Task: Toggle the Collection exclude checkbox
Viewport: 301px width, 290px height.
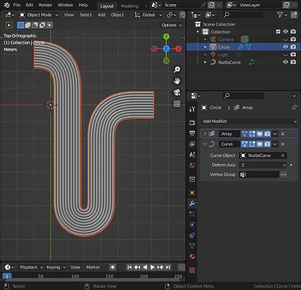Action: (x=278, y=31)
